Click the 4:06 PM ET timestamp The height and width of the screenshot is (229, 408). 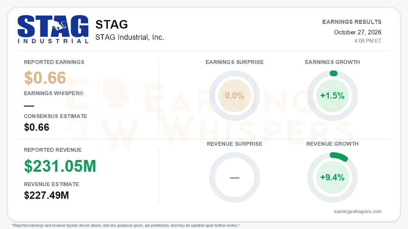[x=368, y=41]
